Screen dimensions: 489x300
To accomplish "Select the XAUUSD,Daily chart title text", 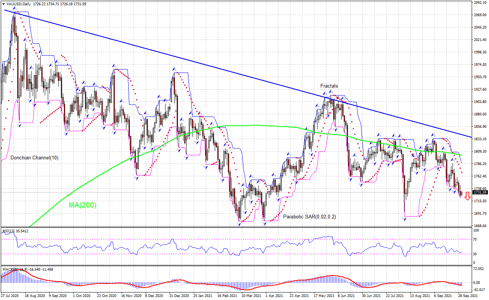I will [19, 4].
